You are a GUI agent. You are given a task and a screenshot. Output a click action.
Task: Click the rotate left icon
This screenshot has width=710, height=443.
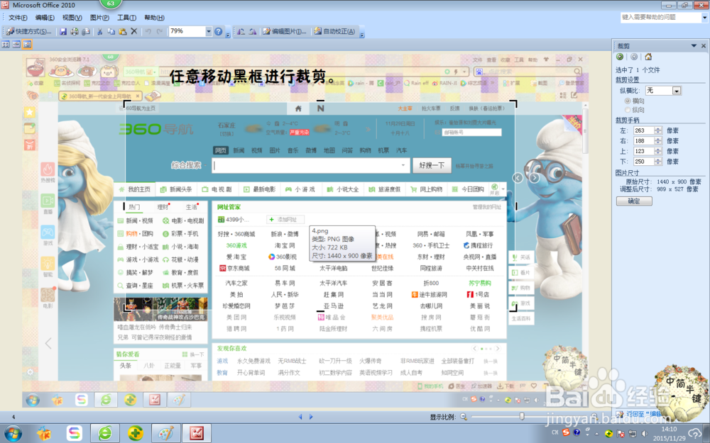241,31
